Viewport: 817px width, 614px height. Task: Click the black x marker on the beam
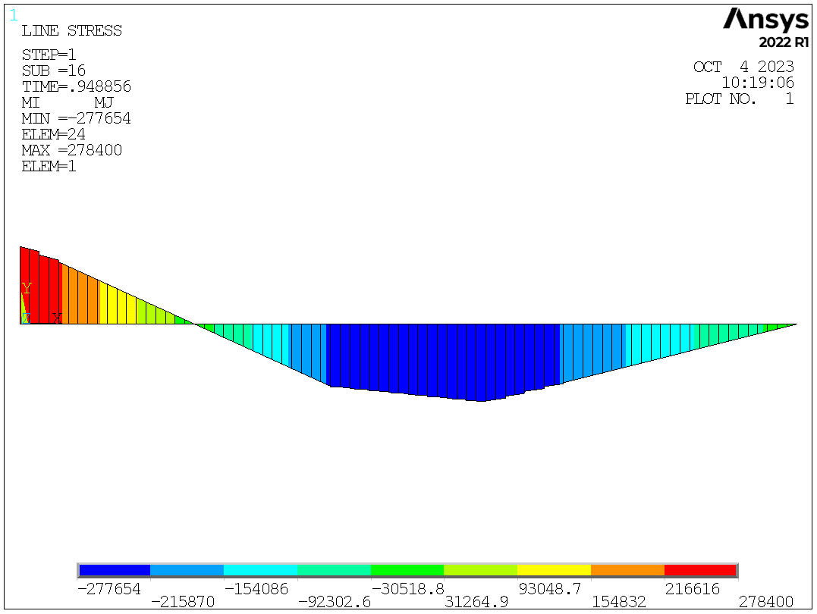[x=57, y=318]
